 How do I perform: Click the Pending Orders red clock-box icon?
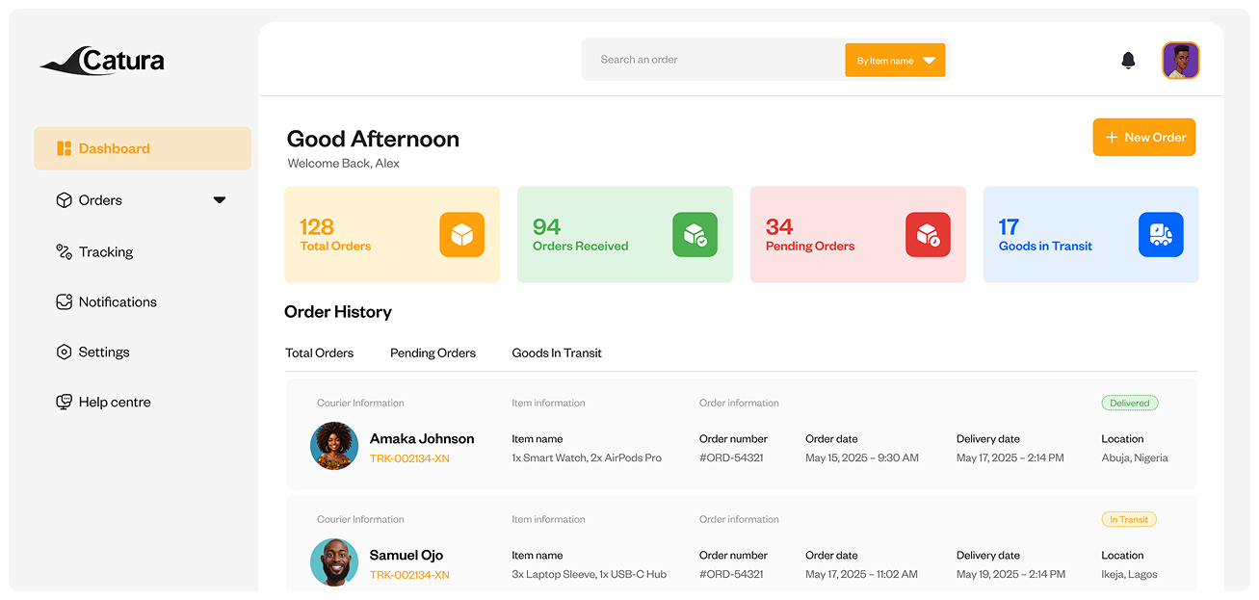point(928,235)
